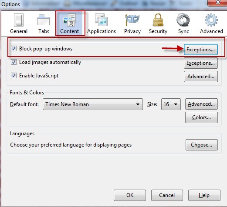Viewport: 227px width, 207px height.
Task: Open the font Size 16 dropdown
Action: click(x=171, y=104)
